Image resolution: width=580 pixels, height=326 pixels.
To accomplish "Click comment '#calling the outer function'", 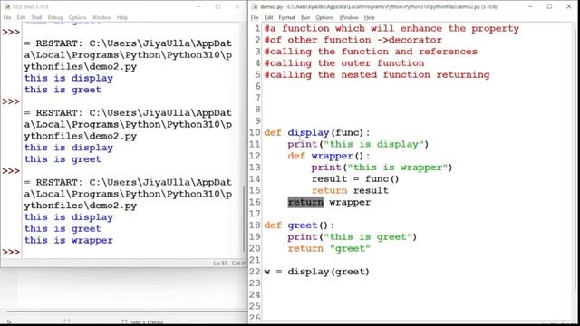I will 344,63.
